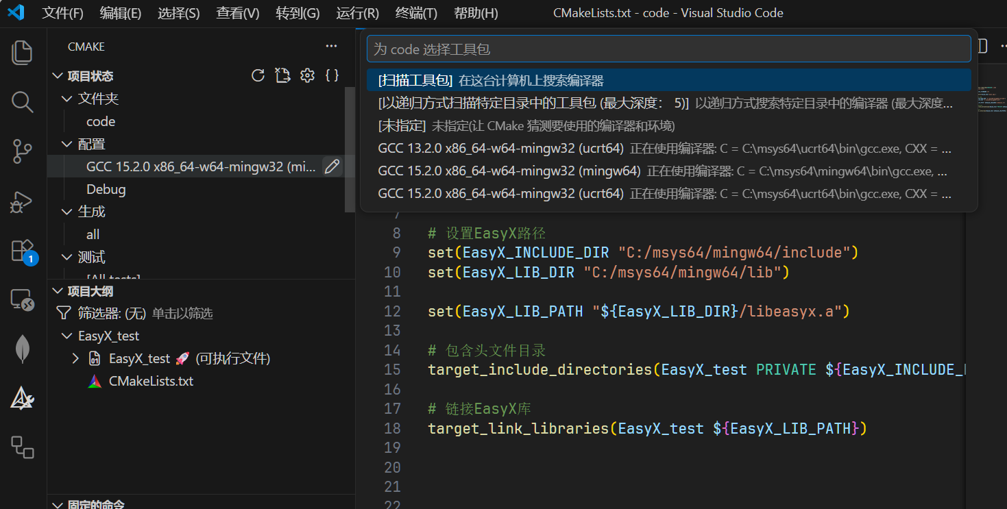Open CMAKE panel more actions ellipsis
Viewport: 1007px width, 509px height.
332,47
